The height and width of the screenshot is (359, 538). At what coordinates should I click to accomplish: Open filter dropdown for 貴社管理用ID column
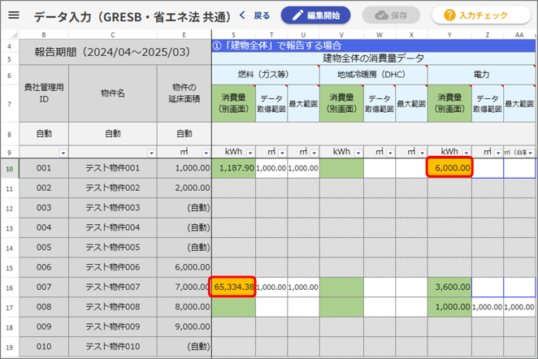coord(63,153)
